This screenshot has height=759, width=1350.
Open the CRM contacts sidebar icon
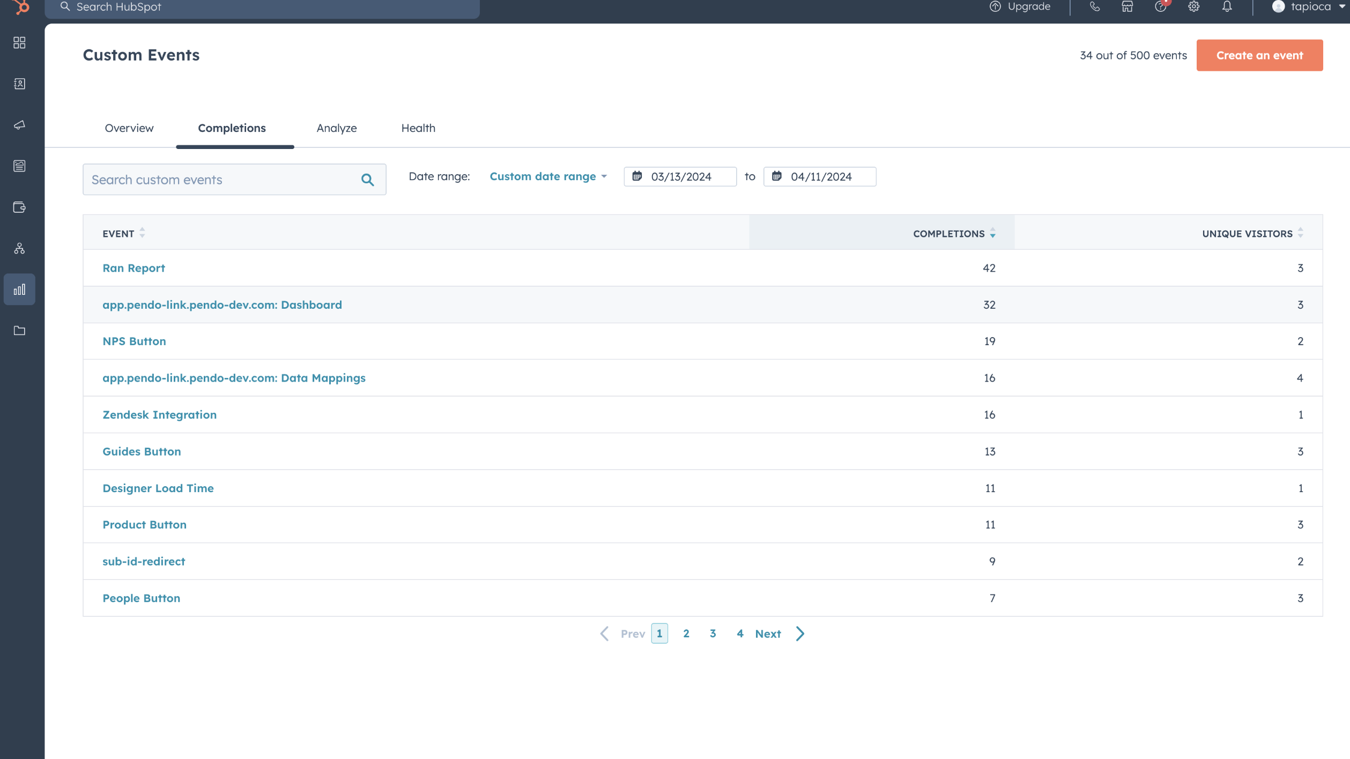click(19, 84)
